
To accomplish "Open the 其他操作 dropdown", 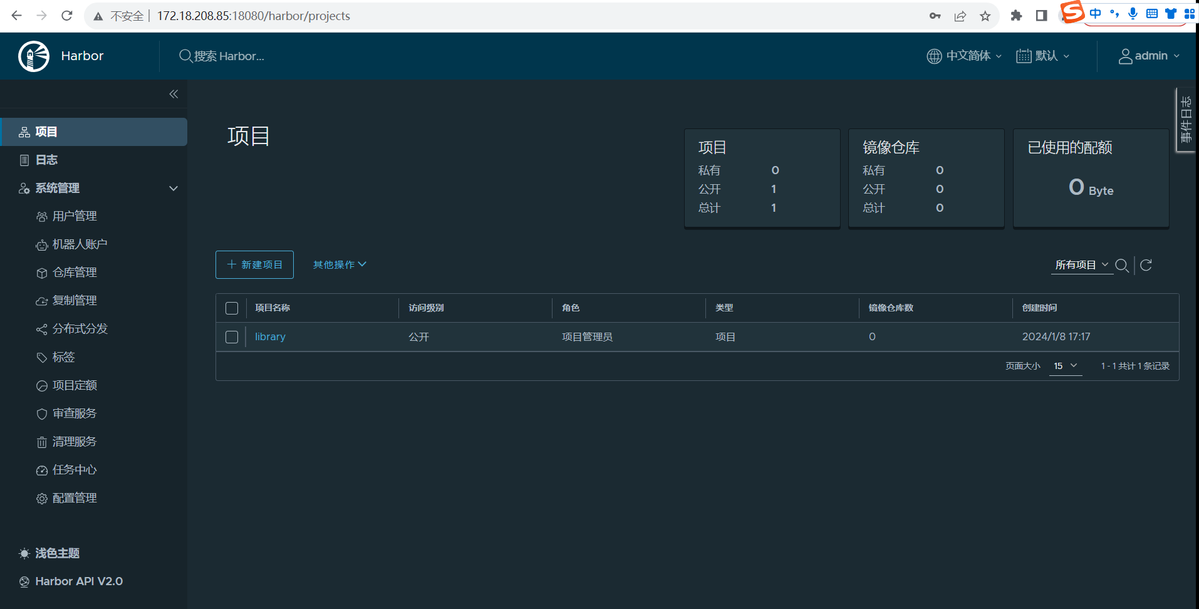I will coord(340,264).
